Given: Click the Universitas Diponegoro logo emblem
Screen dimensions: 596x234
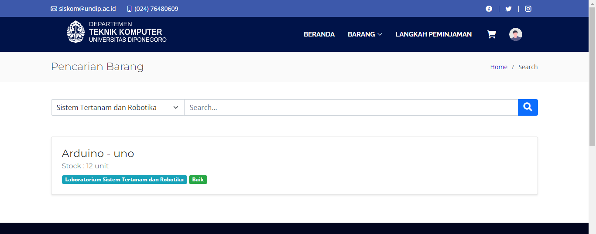Looking at the screenshot, I should (75, 32).
